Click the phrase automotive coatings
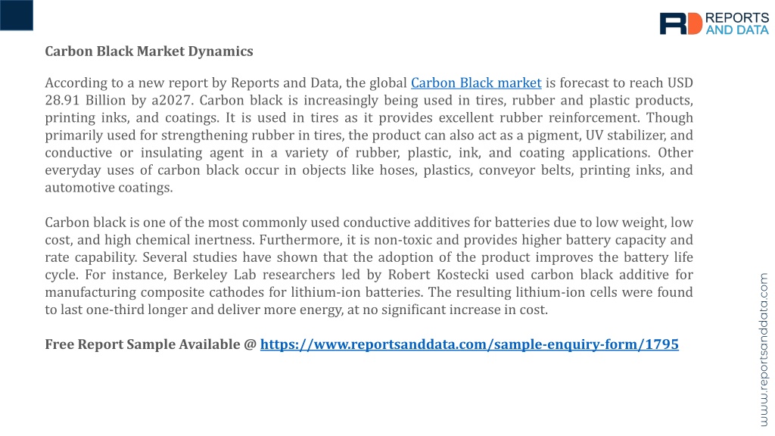Screen dimensions: 775x436 tap(109, 188)
